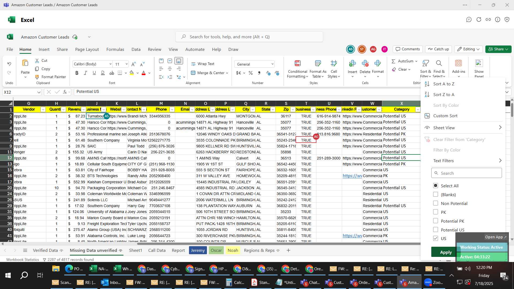This screenshot has height=289, width=514.
Task: Open the Insert ribbon tab
Action: coord(44,50)
